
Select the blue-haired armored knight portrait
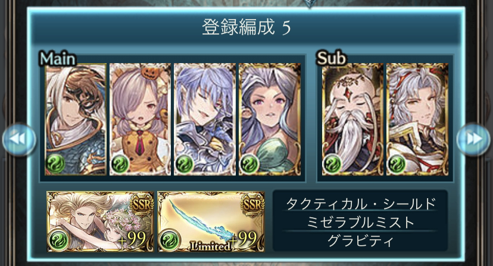tap(205, 119)
